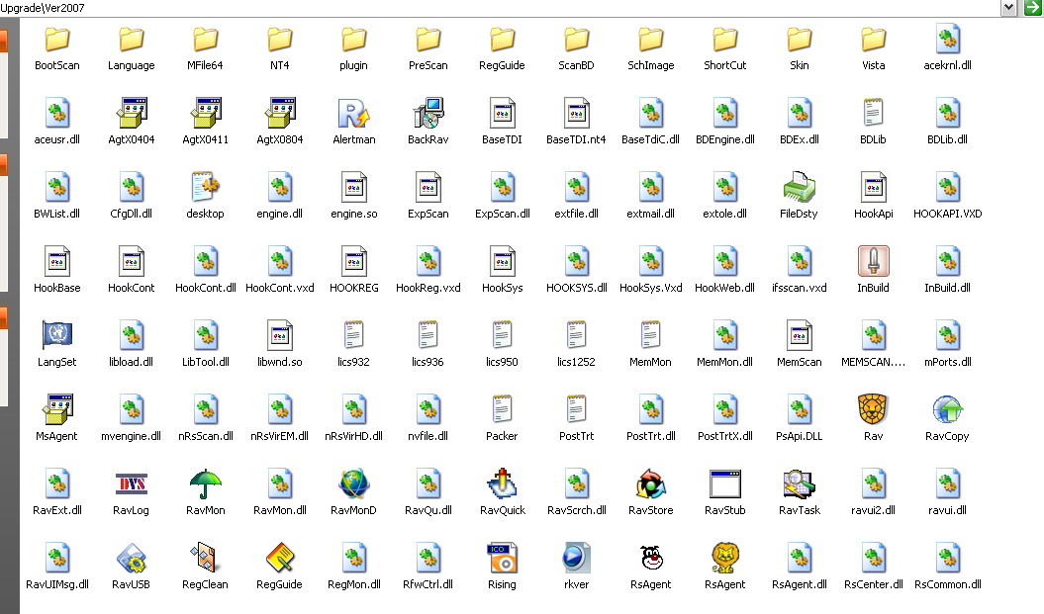This screenshot has width=1044, height=614.
Task: Select the InBuild sword application icon
Action: coord(873,261)
